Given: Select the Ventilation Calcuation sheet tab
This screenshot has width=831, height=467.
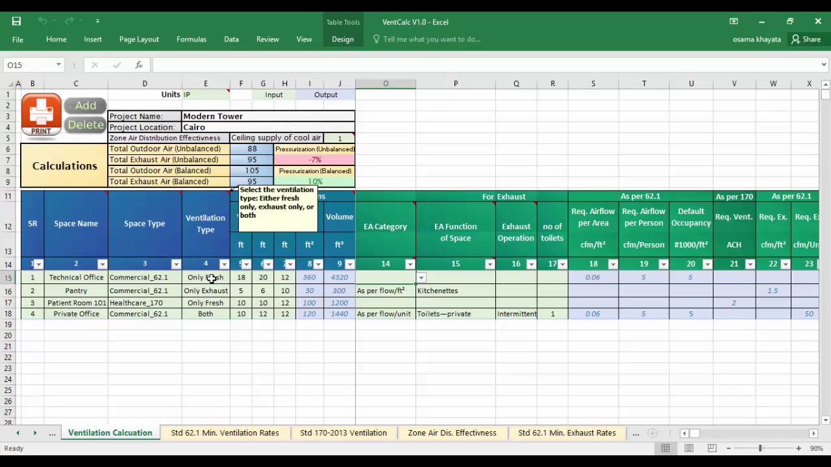Looking at the screenshot, I should click(x=110, y=433).
